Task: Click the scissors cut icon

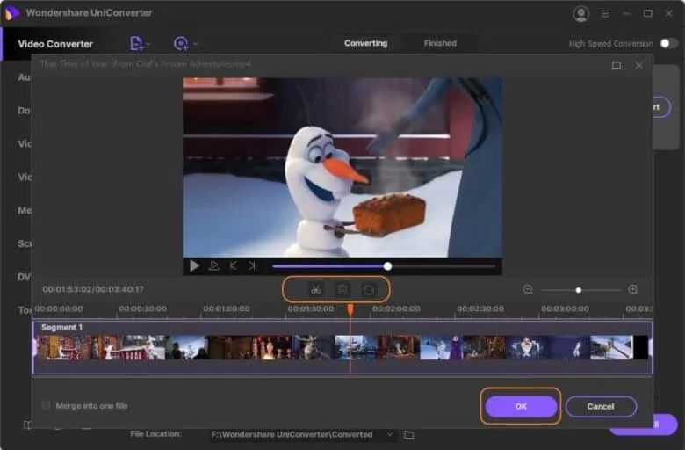Action: [x=316, y=289]
